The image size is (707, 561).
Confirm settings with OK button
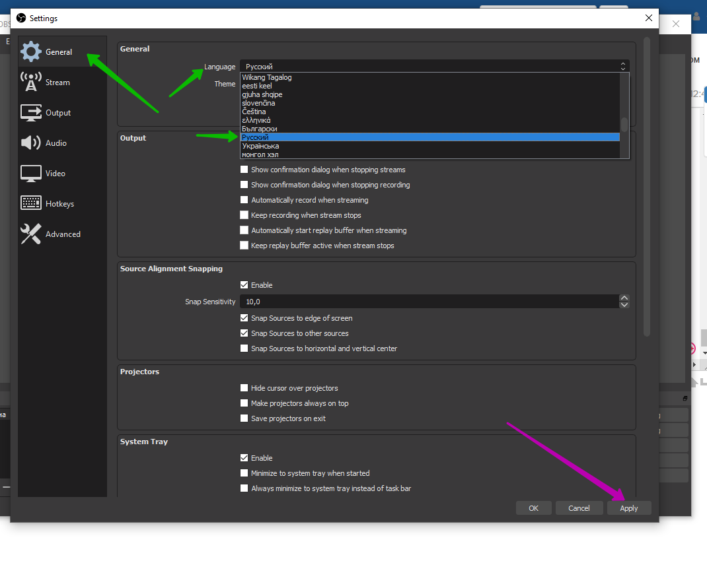point(534,508)
